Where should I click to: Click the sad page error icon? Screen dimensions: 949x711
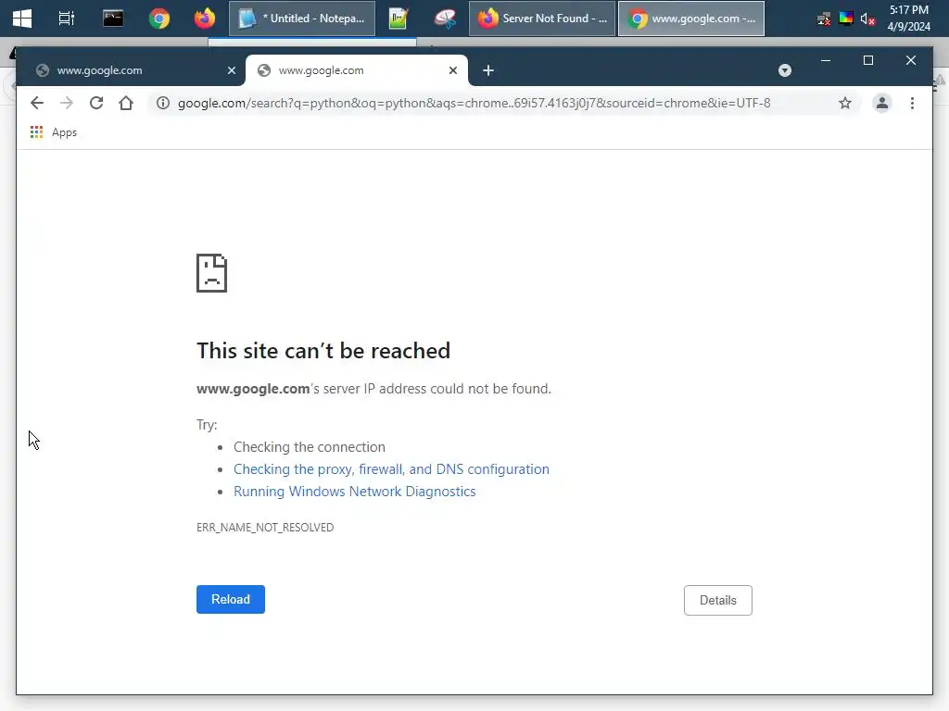point(212,273)
